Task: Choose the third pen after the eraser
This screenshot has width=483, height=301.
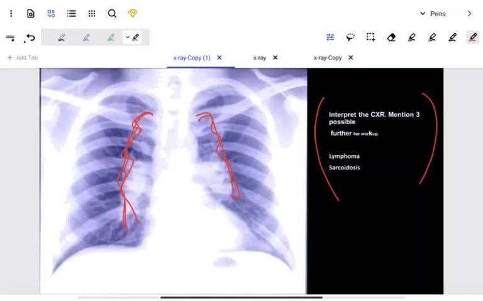Action: 452,38
